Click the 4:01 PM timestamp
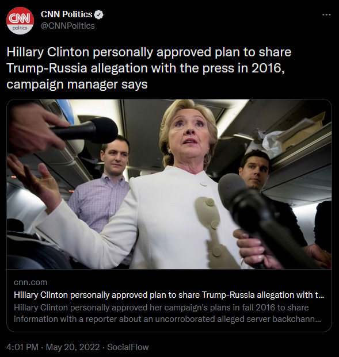The height and width of the screenshot is (357, 339). point(22,347)
